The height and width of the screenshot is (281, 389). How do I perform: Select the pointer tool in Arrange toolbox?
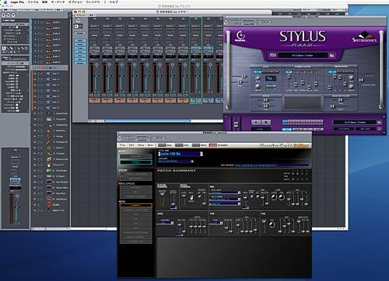pyautogui.click(x=4, y=48)
